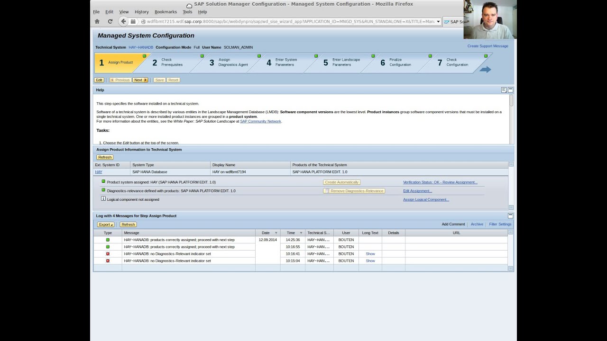
Task: Open the Edit menu in Firefox
Action: [109, 12]
